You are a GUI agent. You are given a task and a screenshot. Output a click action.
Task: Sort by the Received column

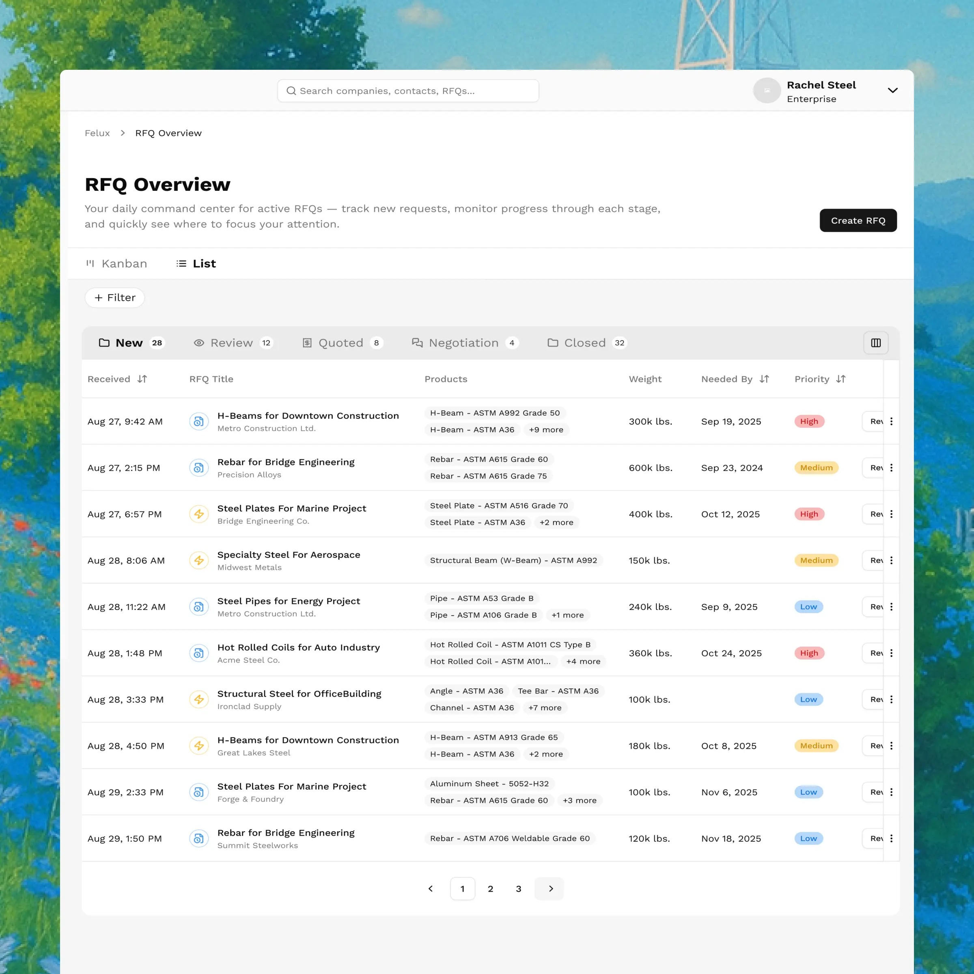click(x=142, y=379)
